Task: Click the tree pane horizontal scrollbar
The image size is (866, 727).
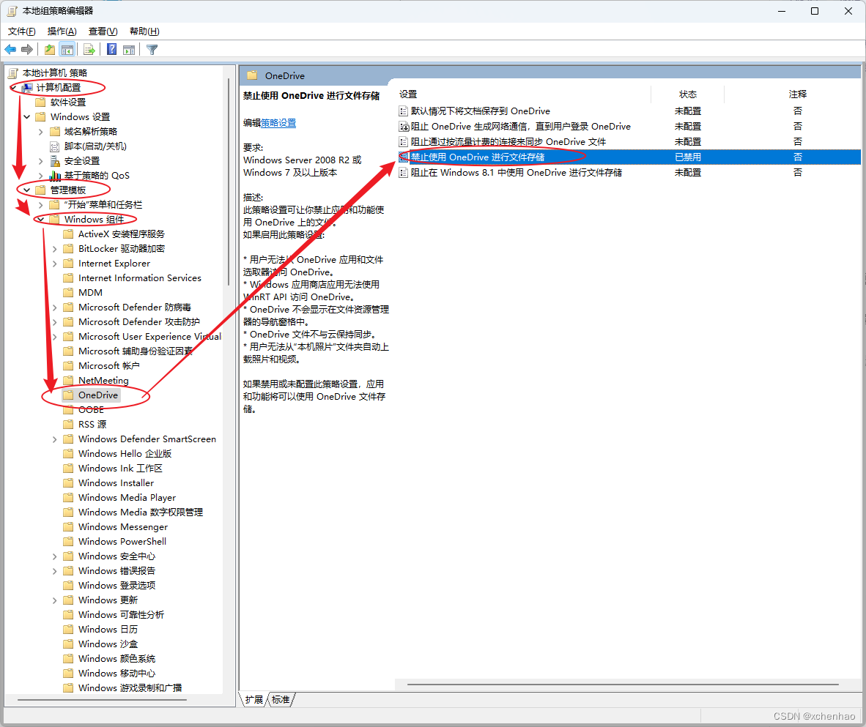Action: point(102,699)
